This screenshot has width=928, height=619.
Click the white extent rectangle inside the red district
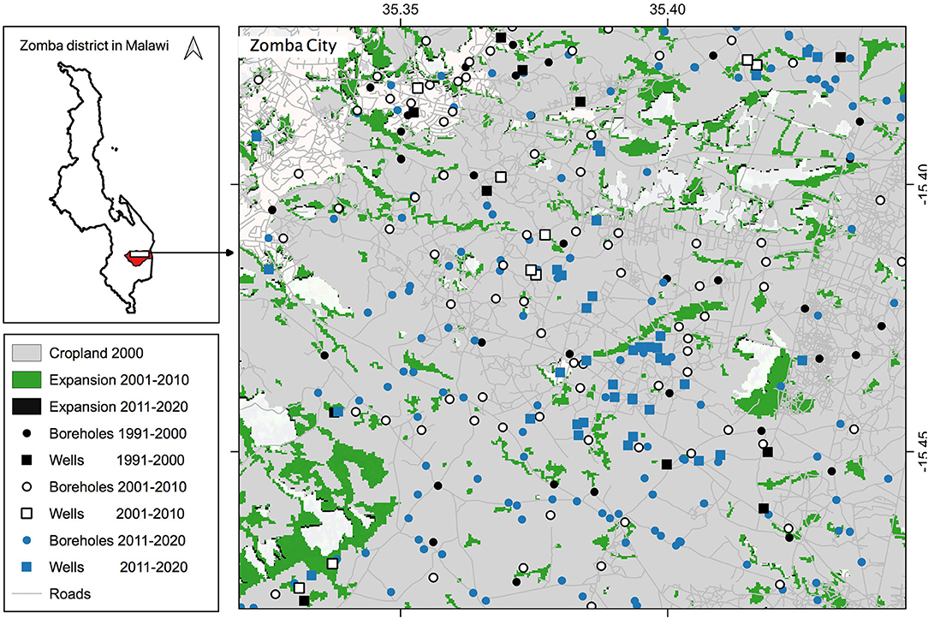(140, 254)
